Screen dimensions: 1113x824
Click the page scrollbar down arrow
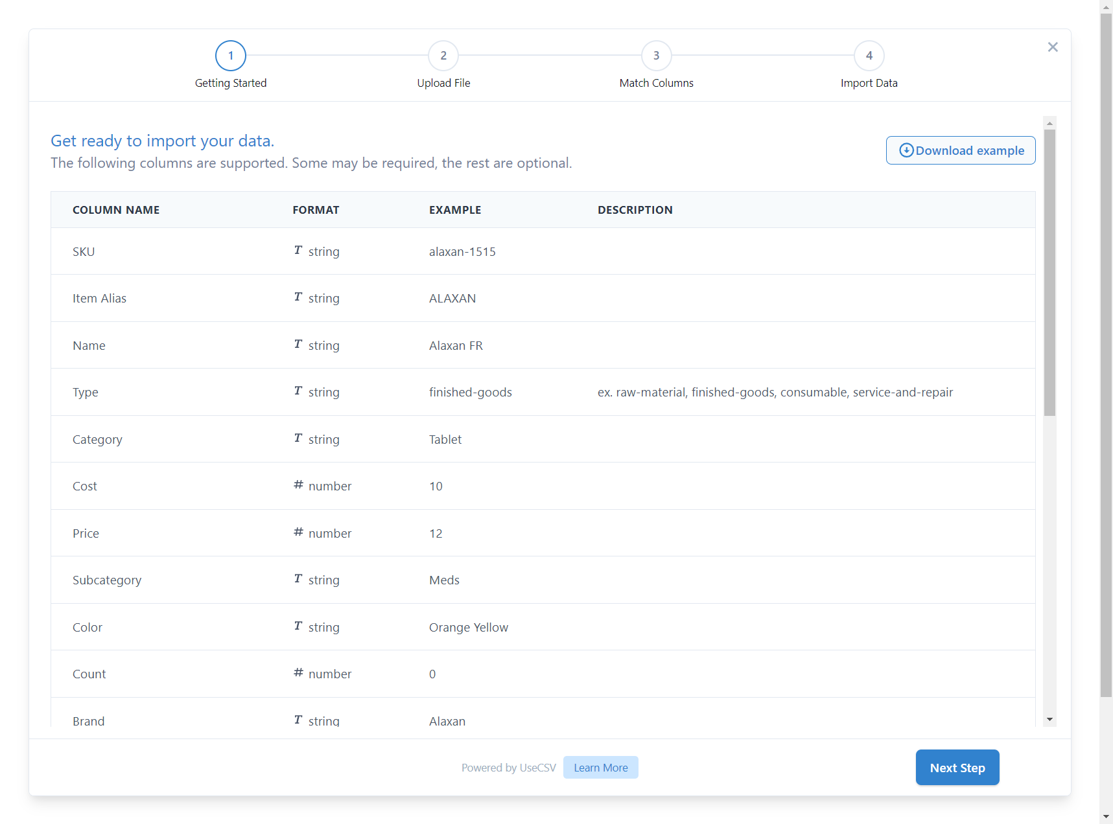click(x=1106, y=817)
